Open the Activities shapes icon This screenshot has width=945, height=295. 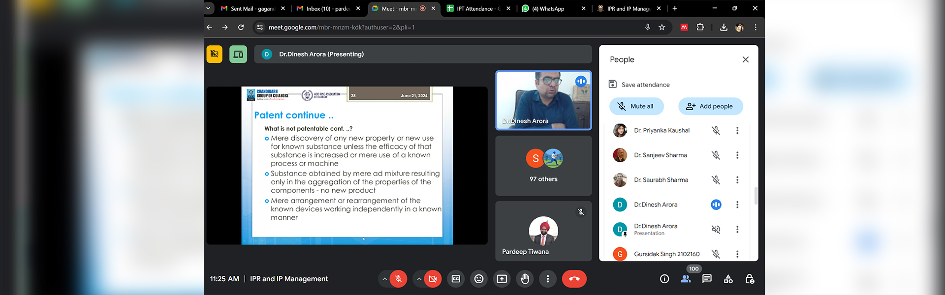[728, 279]
